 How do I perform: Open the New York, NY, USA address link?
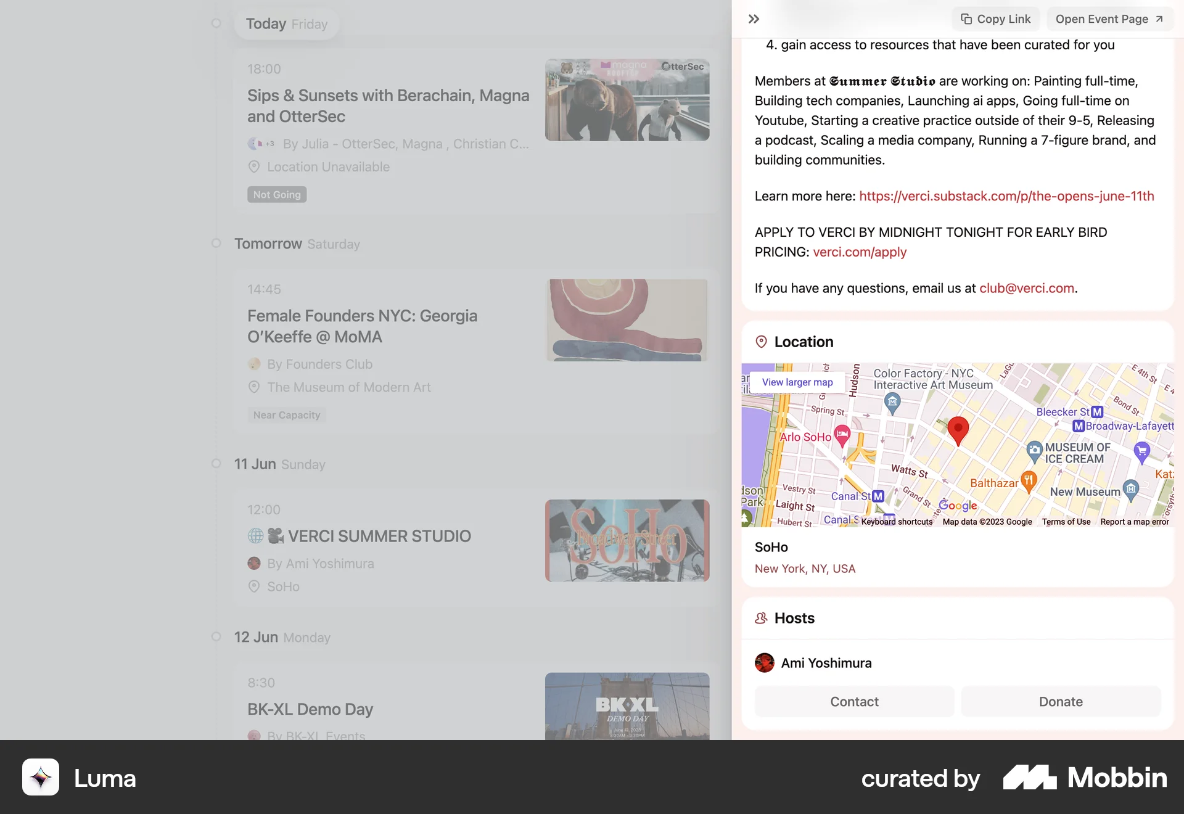coord(804,569)
